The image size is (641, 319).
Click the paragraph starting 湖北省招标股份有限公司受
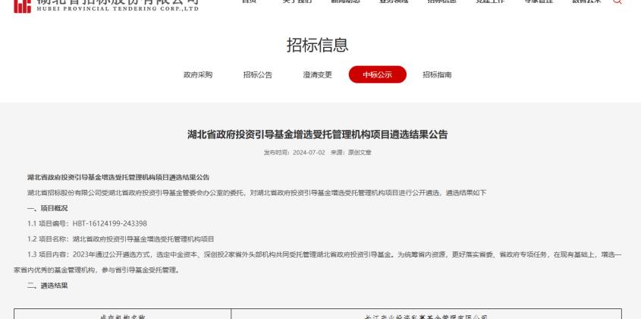(x=256, y=193)
